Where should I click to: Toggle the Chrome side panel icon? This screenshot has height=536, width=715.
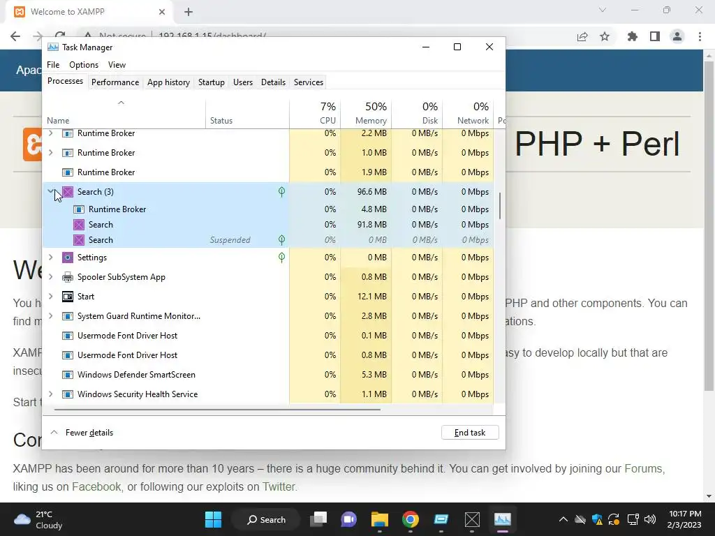pyautogui.click(x=655, y=36)
